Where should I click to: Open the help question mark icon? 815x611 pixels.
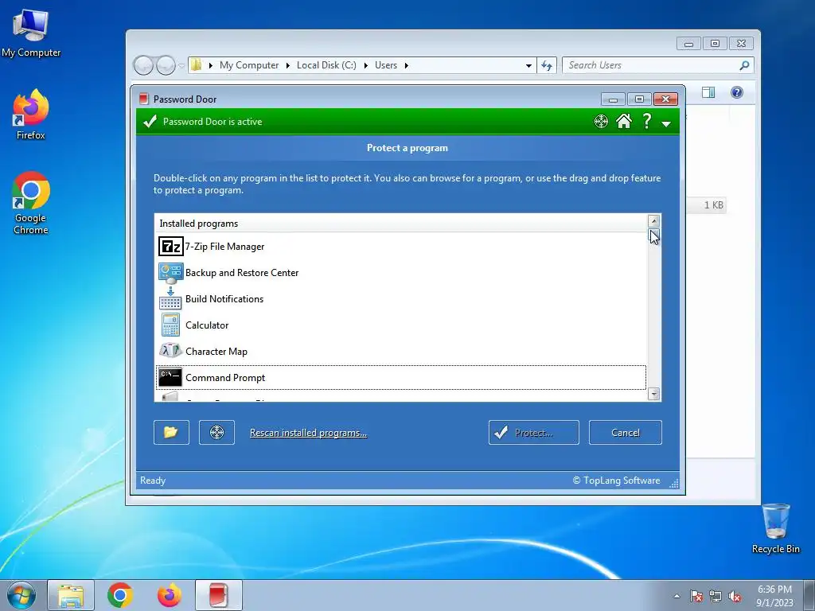pos(646,121)
